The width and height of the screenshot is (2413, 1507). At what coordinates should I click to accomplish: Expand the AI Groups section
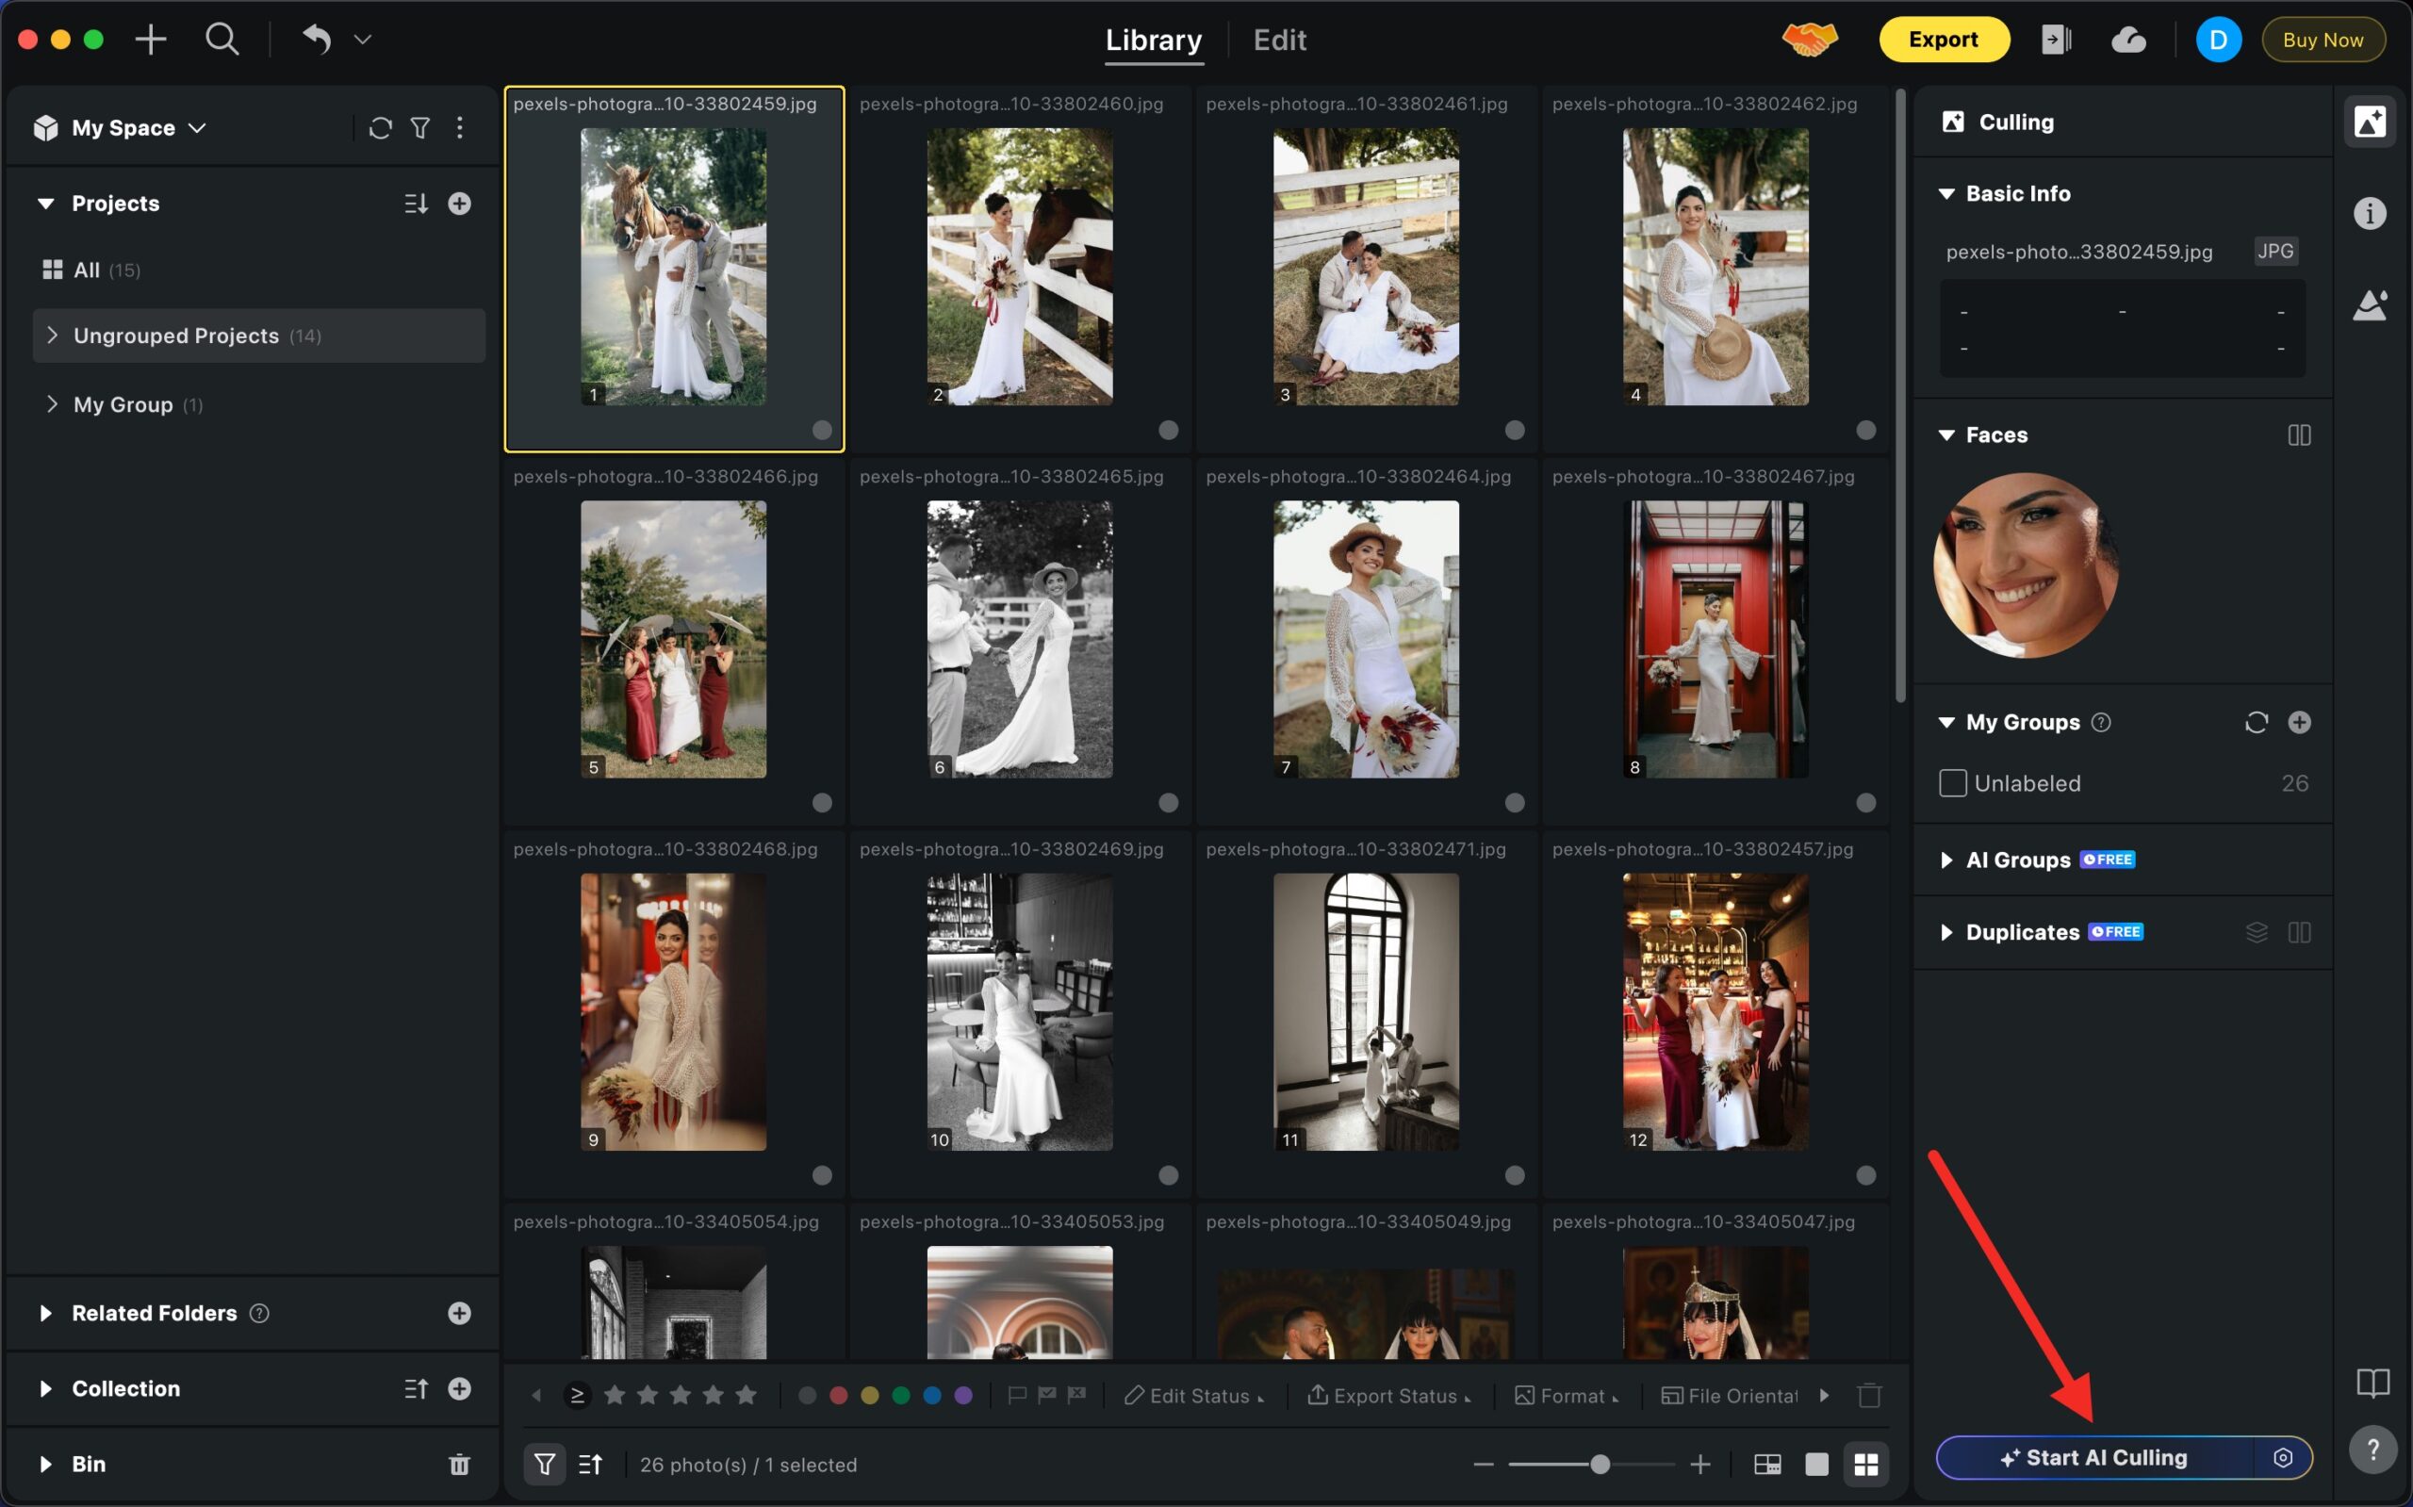[1945, 860]
